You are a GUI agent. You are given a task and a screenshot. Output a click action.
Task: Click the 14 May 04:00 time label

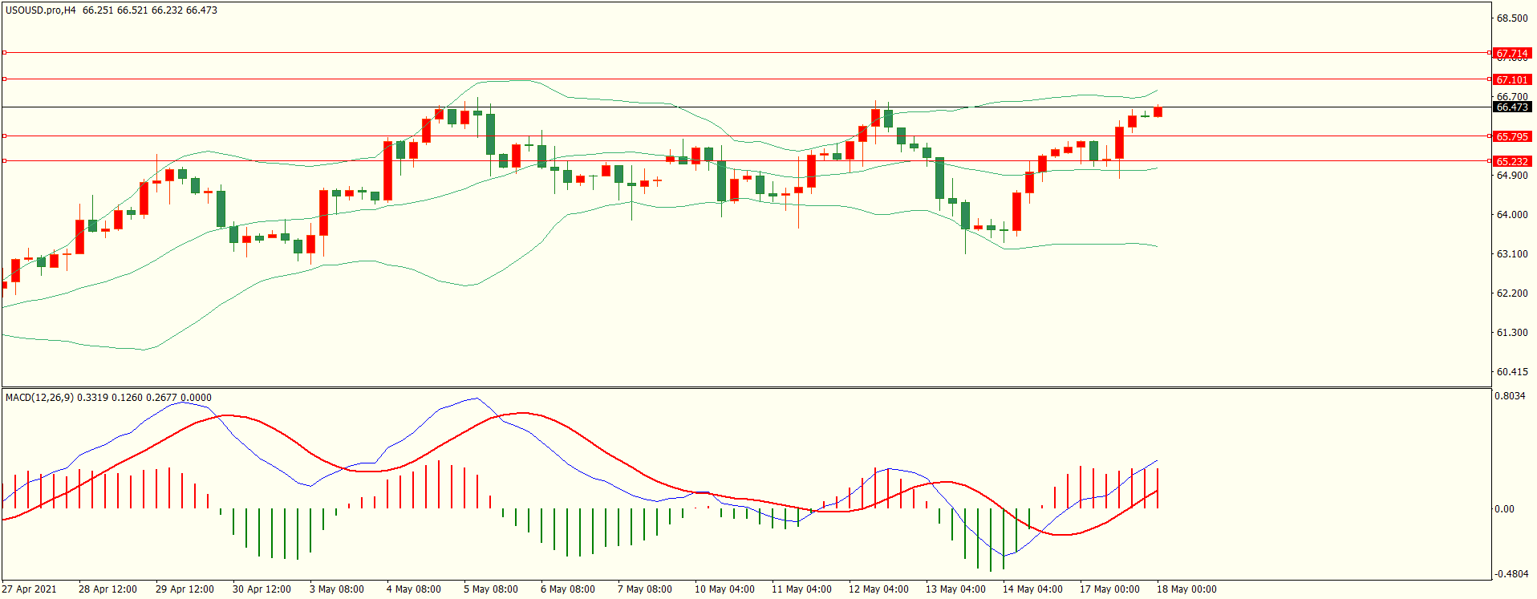[1032, 589]
